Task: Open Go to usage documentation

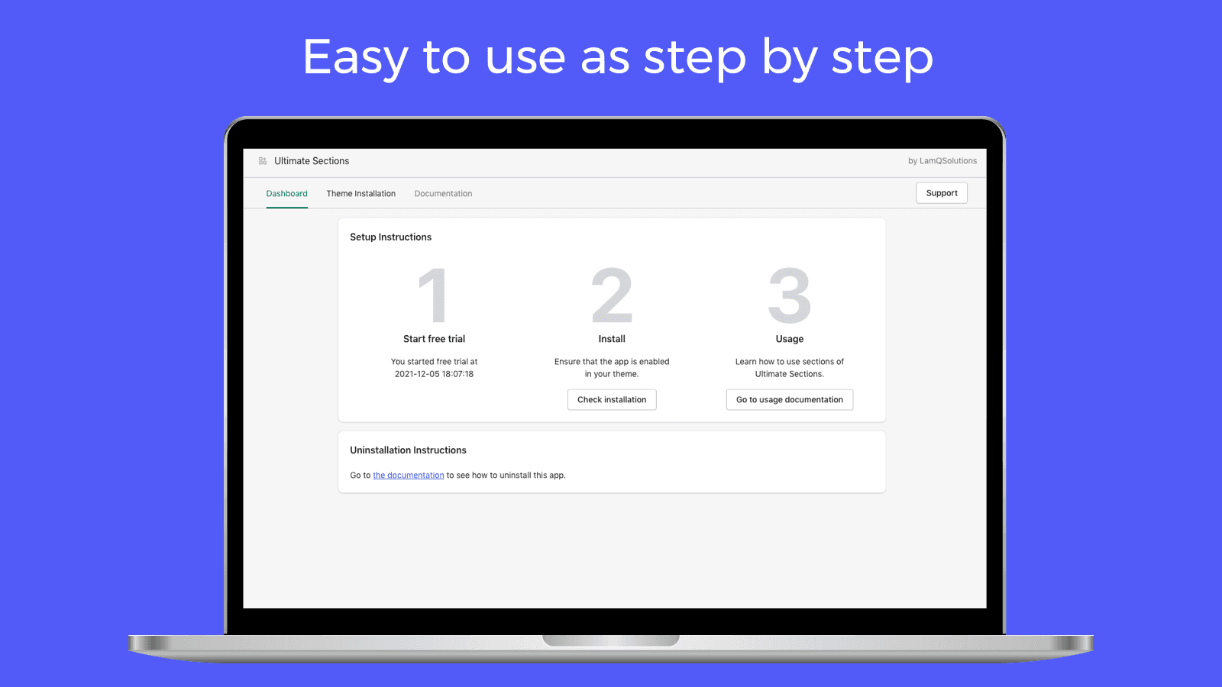Action: click(789, 399)
